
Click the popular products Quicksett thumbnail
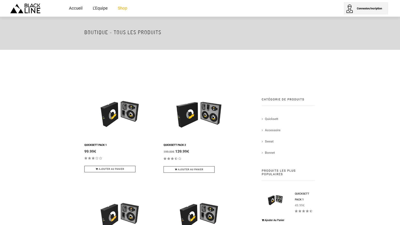click(x=275, y=200)
